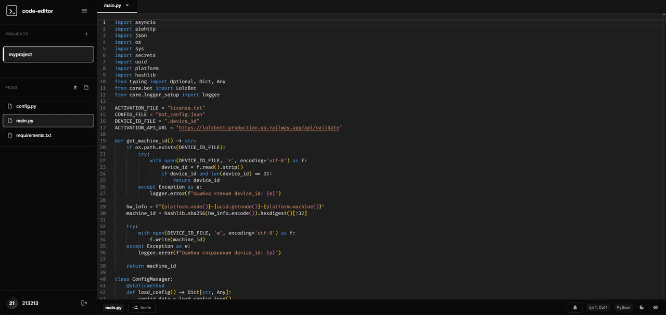Image resolution: width=666 pixels, height=315 pixels.
Task: Switch to the main.py editor tab
Action: pyautogui.click(x=112, y=6)
